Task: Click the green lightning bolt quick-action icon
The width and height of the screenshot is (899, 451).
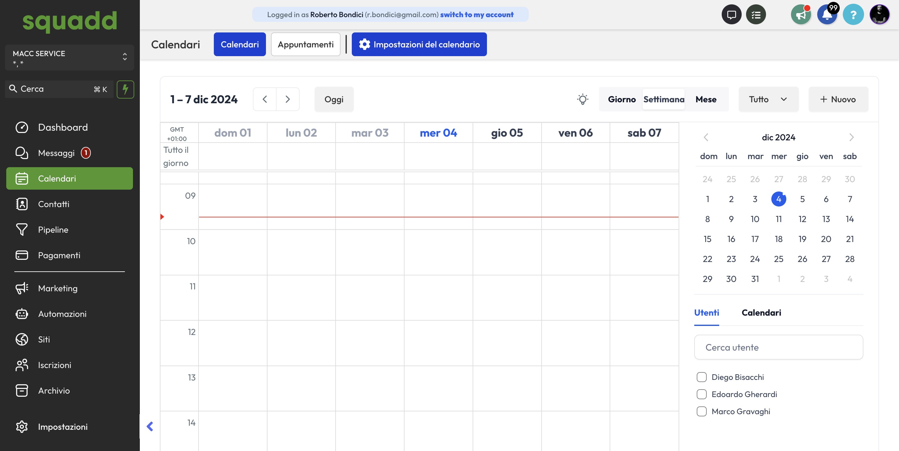Action: pyautogui.click(x=125, y=89)
